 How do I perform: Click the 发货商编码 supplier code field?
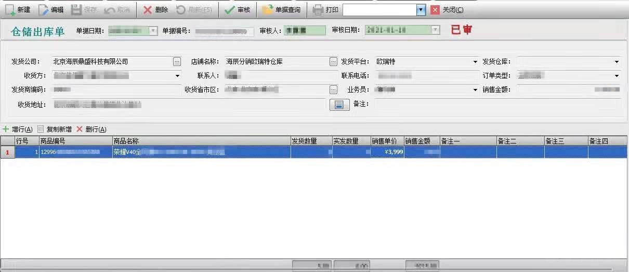(x=116, y=89)
